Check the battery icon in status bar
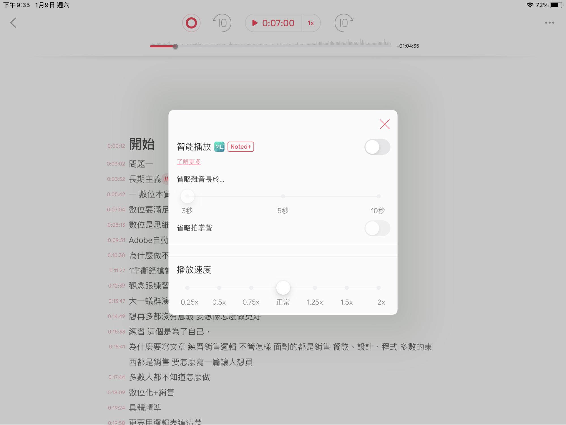The height and width of the screenshot is (425, 566). 556,5
